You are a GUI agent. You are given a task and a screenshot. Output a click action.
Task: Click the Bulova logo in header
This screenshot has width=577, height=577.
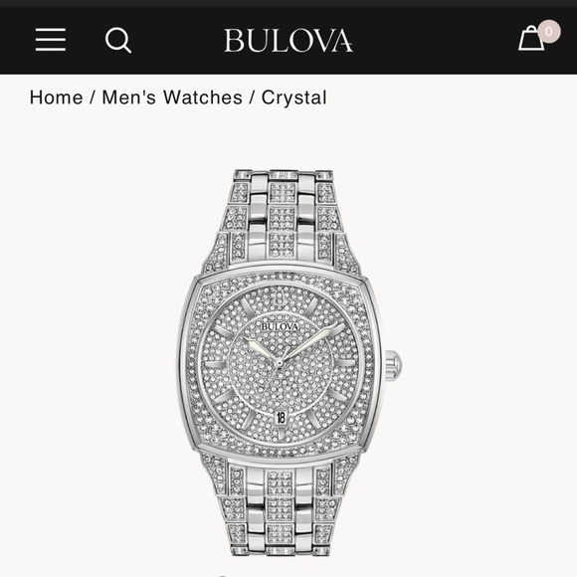[x=288, y=40]
